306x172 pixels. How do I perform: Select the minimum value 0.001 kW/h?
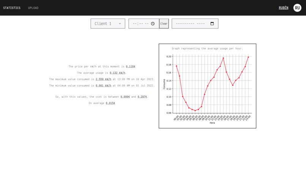(x=103, y=85)
